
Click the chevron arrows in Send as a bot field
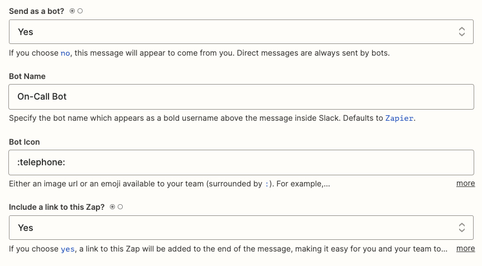point(461,32)
